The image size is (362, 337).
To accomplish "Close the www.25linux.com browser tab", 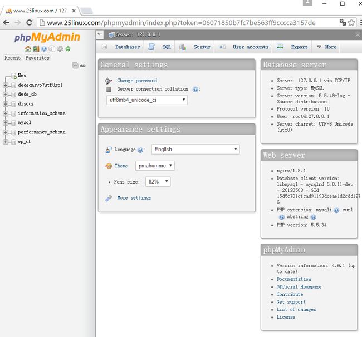I will 74,11.
